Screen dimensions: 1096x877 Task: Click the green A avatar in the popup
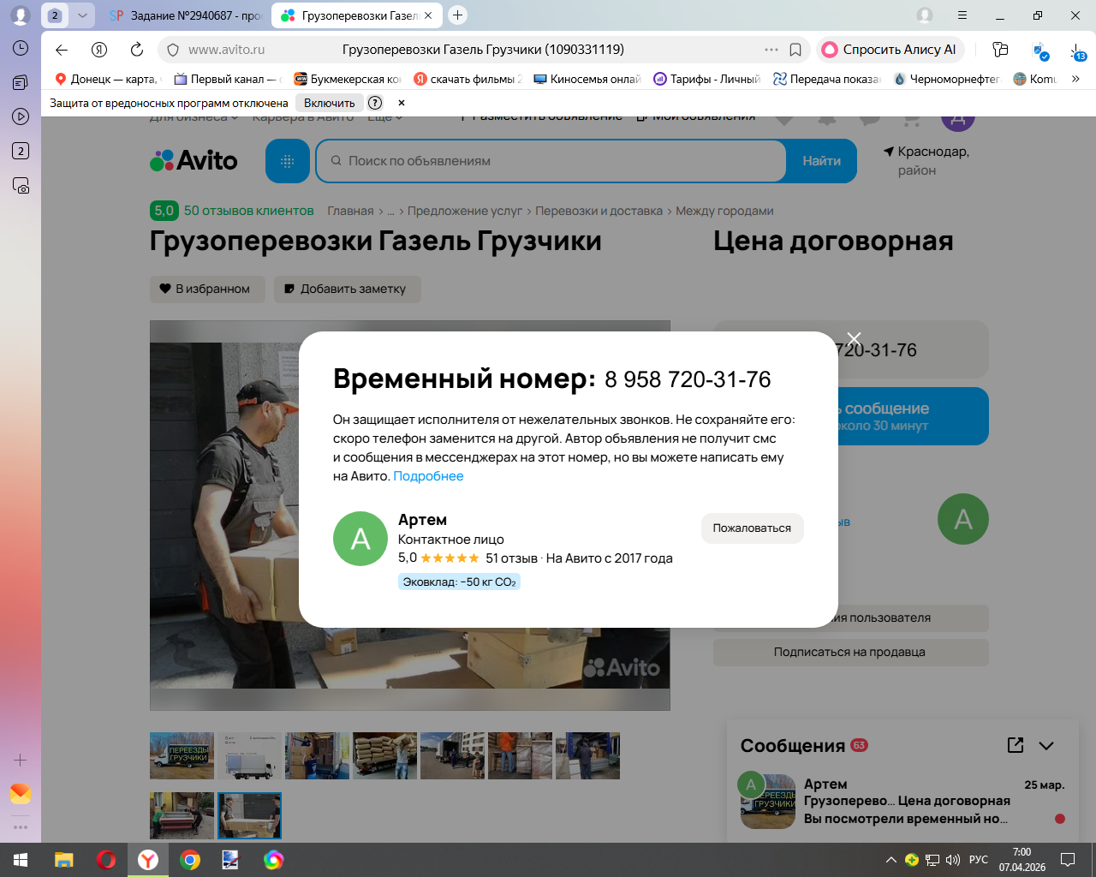pyautogui.click(x=360, y=539)
